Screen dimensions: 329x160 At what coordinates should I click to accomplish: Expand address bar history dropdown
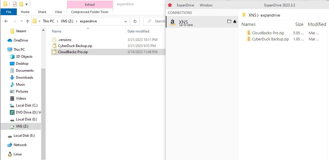126,21
